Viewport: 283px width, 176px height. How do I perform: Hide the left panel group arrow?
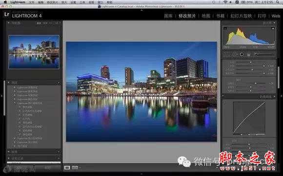(1, 96)
